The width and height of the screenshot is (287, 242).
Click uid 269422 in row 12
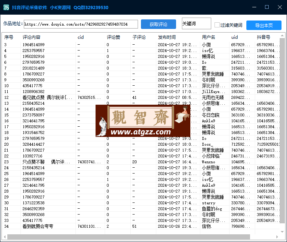click(x=240, y=97)
